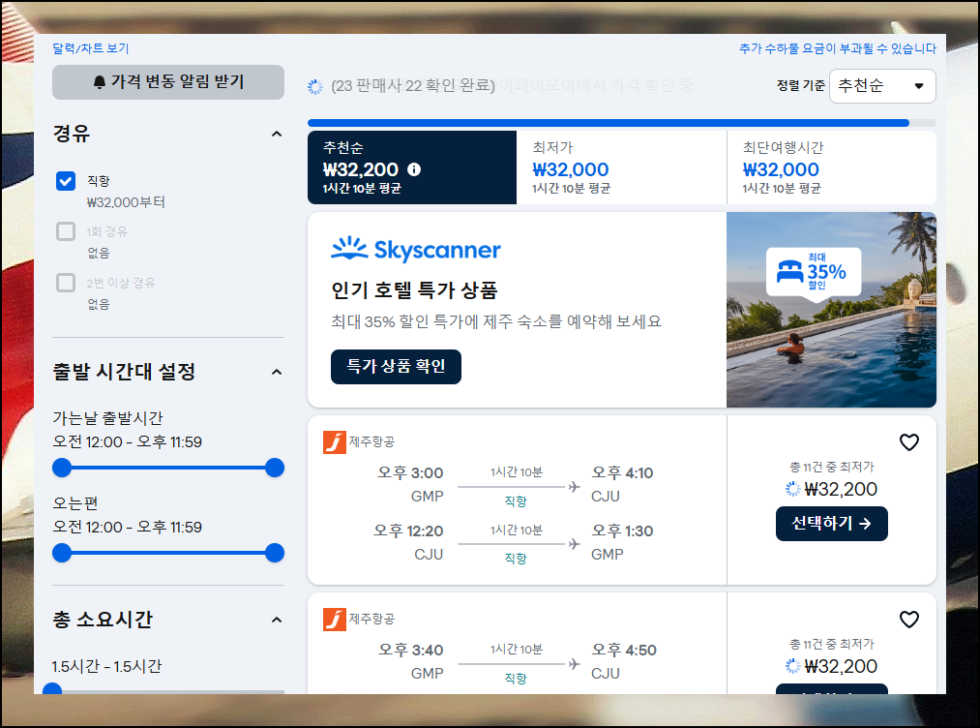Screen dimensions: 980x728
Task: Click the ₩32,200 price on first flight card
Action: (841, 489)
